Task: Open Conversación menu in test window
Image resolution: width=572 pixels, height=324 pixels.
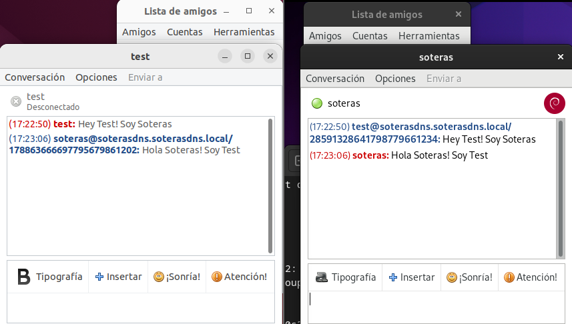Action: tap(35, 77)
